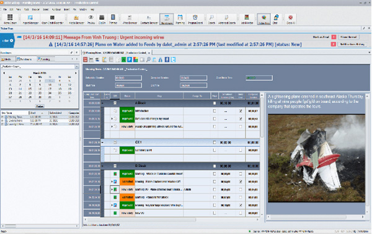Click the multicolor squares icon in rundown toolbar

(x=136, y=60)
